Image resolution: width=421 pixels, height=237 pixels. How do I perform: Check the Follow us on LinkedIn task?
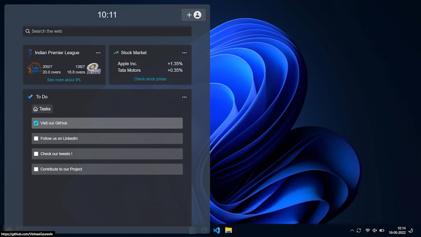coord(36,139)
